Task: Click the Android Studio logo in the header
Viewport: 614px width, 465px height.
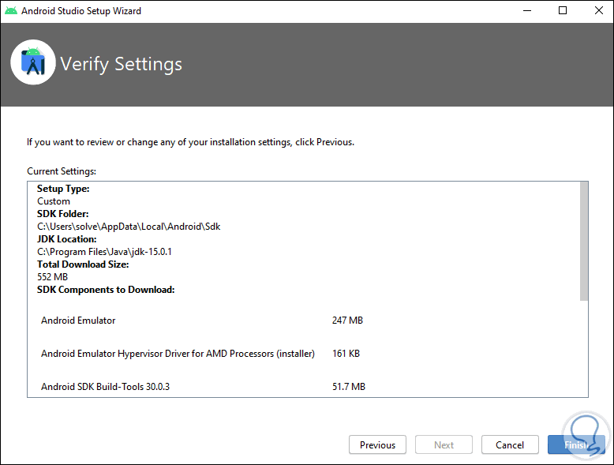Action: (33, 62)
